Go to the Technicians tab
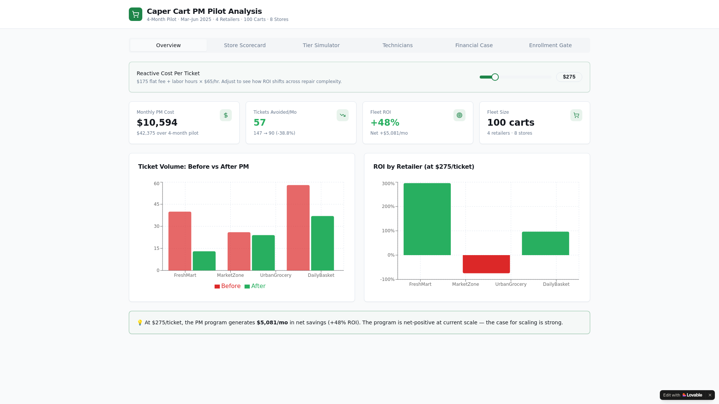The image size is (719, 404). (397, 45)
